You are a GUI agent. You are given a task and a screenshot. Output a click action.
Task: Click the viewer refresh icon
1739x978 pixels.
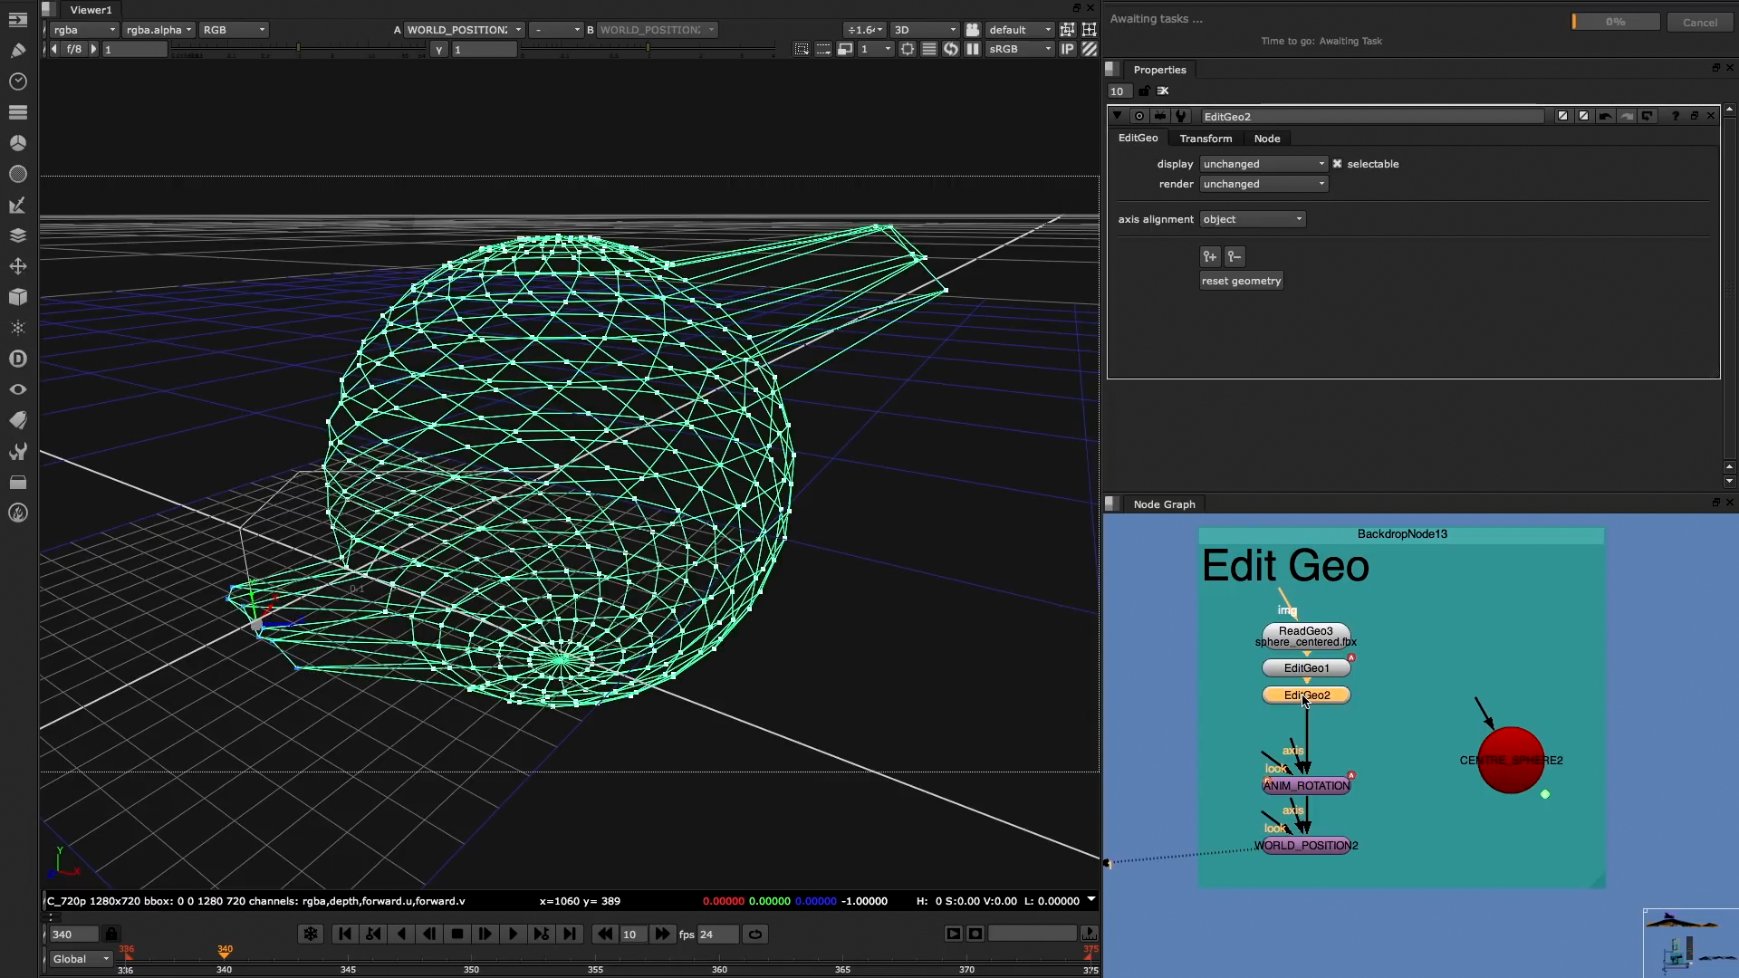[x=951, y=49]
